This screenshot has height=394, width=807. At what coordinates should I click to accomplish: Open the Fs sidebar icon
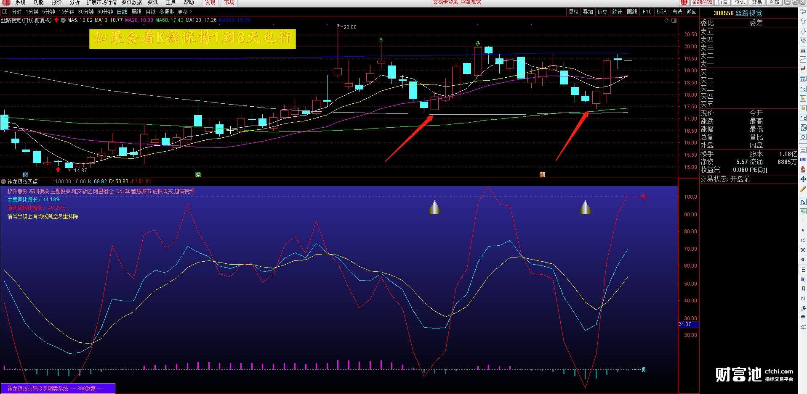point(803,202)
